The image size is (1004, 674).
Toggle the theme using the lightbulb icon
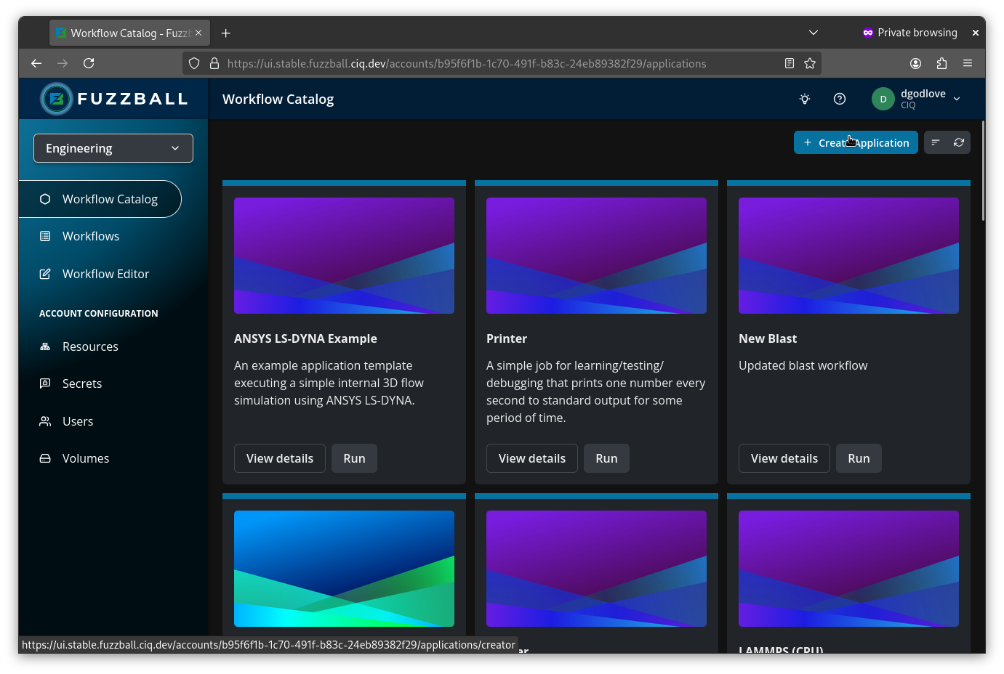click(x=804, y=99)
